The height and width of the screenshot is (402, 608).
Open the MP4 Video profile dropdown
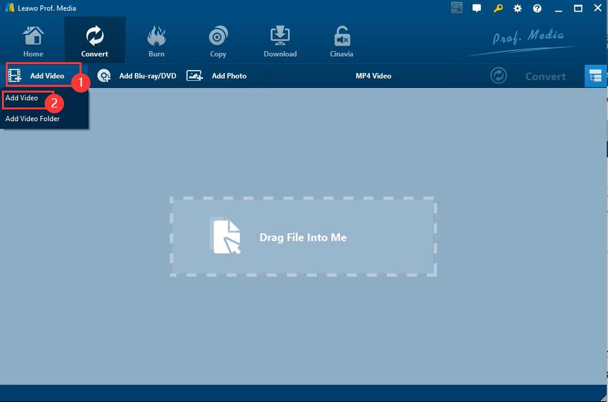click(373, 76)
